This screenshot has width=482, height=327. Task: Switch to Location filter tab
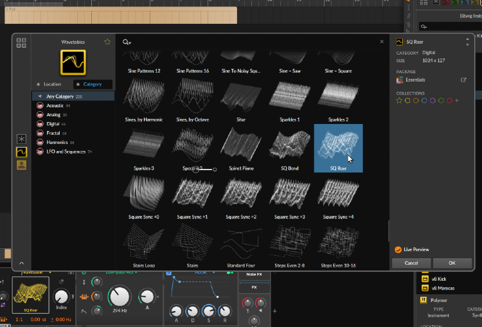(52, 84)
